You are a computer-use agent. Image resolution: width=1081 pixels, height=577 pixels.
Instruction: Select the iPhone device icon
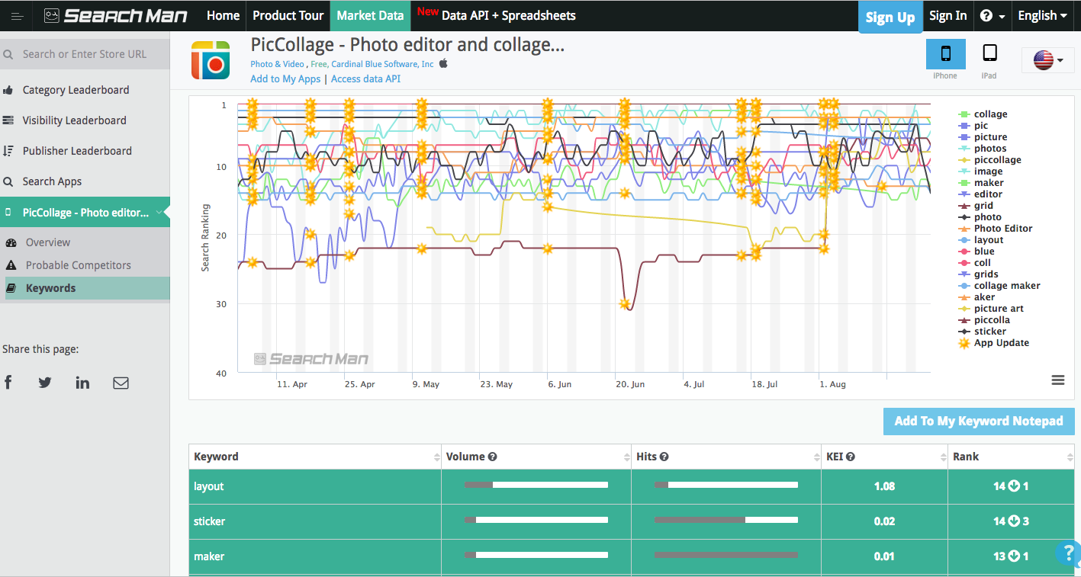[x=945, y=53]
